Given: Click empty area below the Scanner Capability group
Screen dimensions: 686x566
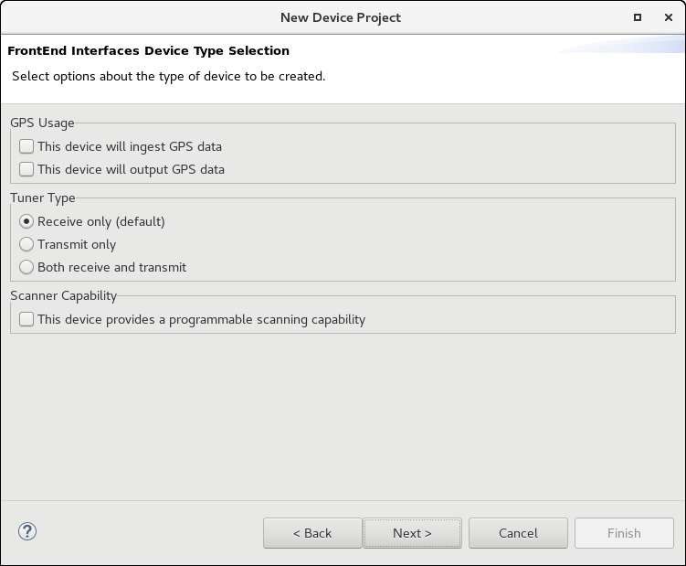Looking at the screenshot, I should 343,411.
